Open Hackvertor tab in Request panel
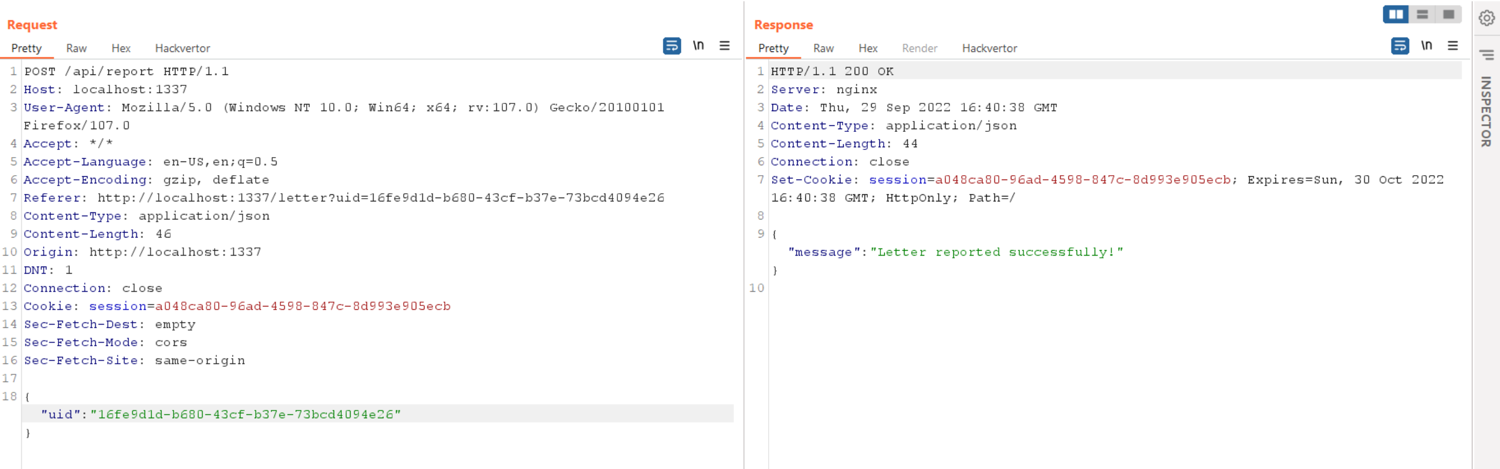1500x469 pixels. click(x=182, y=48)
